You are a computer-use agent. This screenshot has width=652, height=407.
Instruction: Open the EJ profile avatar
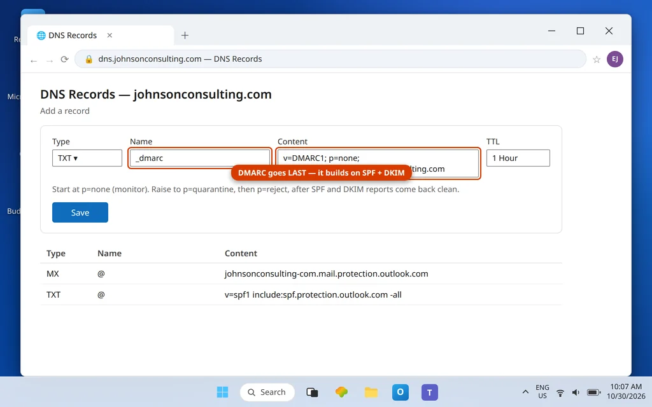click(x=615, y=59)
